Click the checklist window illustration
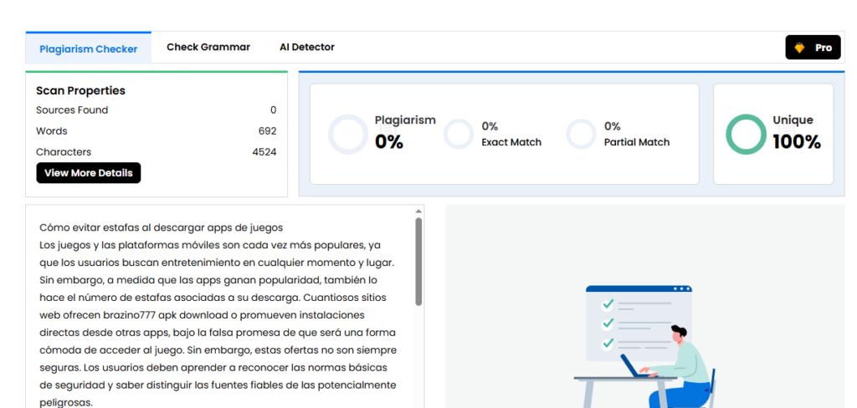The image size is (857, 408). [639, 320]
